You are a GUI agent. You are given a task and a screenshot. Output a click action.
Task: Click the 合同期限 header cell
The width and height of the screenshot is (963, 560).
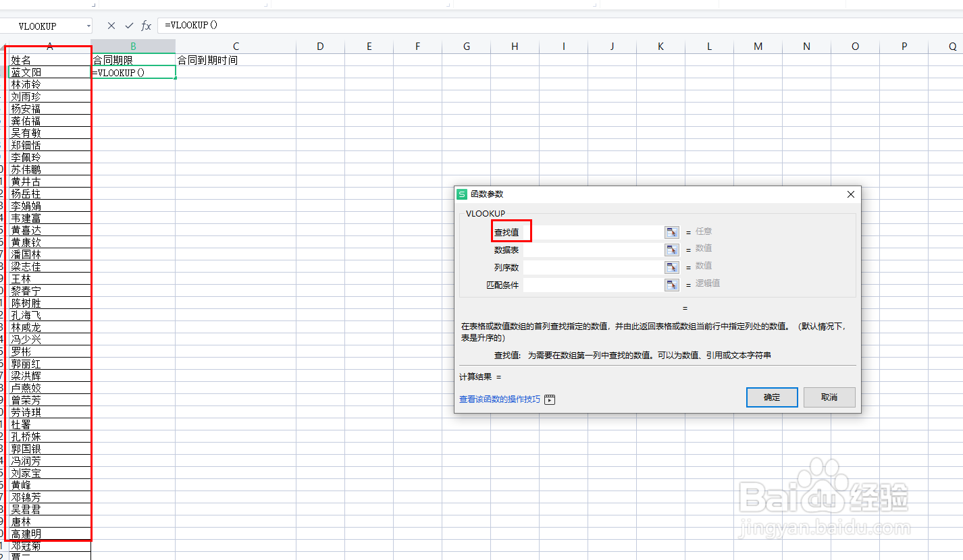pos(133,60)
